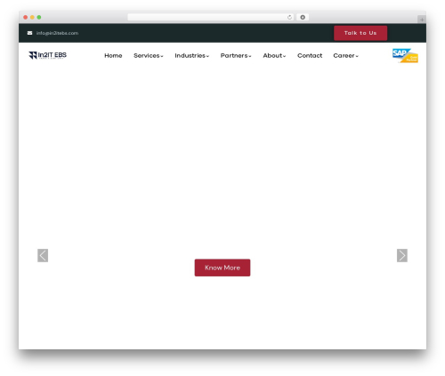Click the browser download indicator icon

click(303, 17)
